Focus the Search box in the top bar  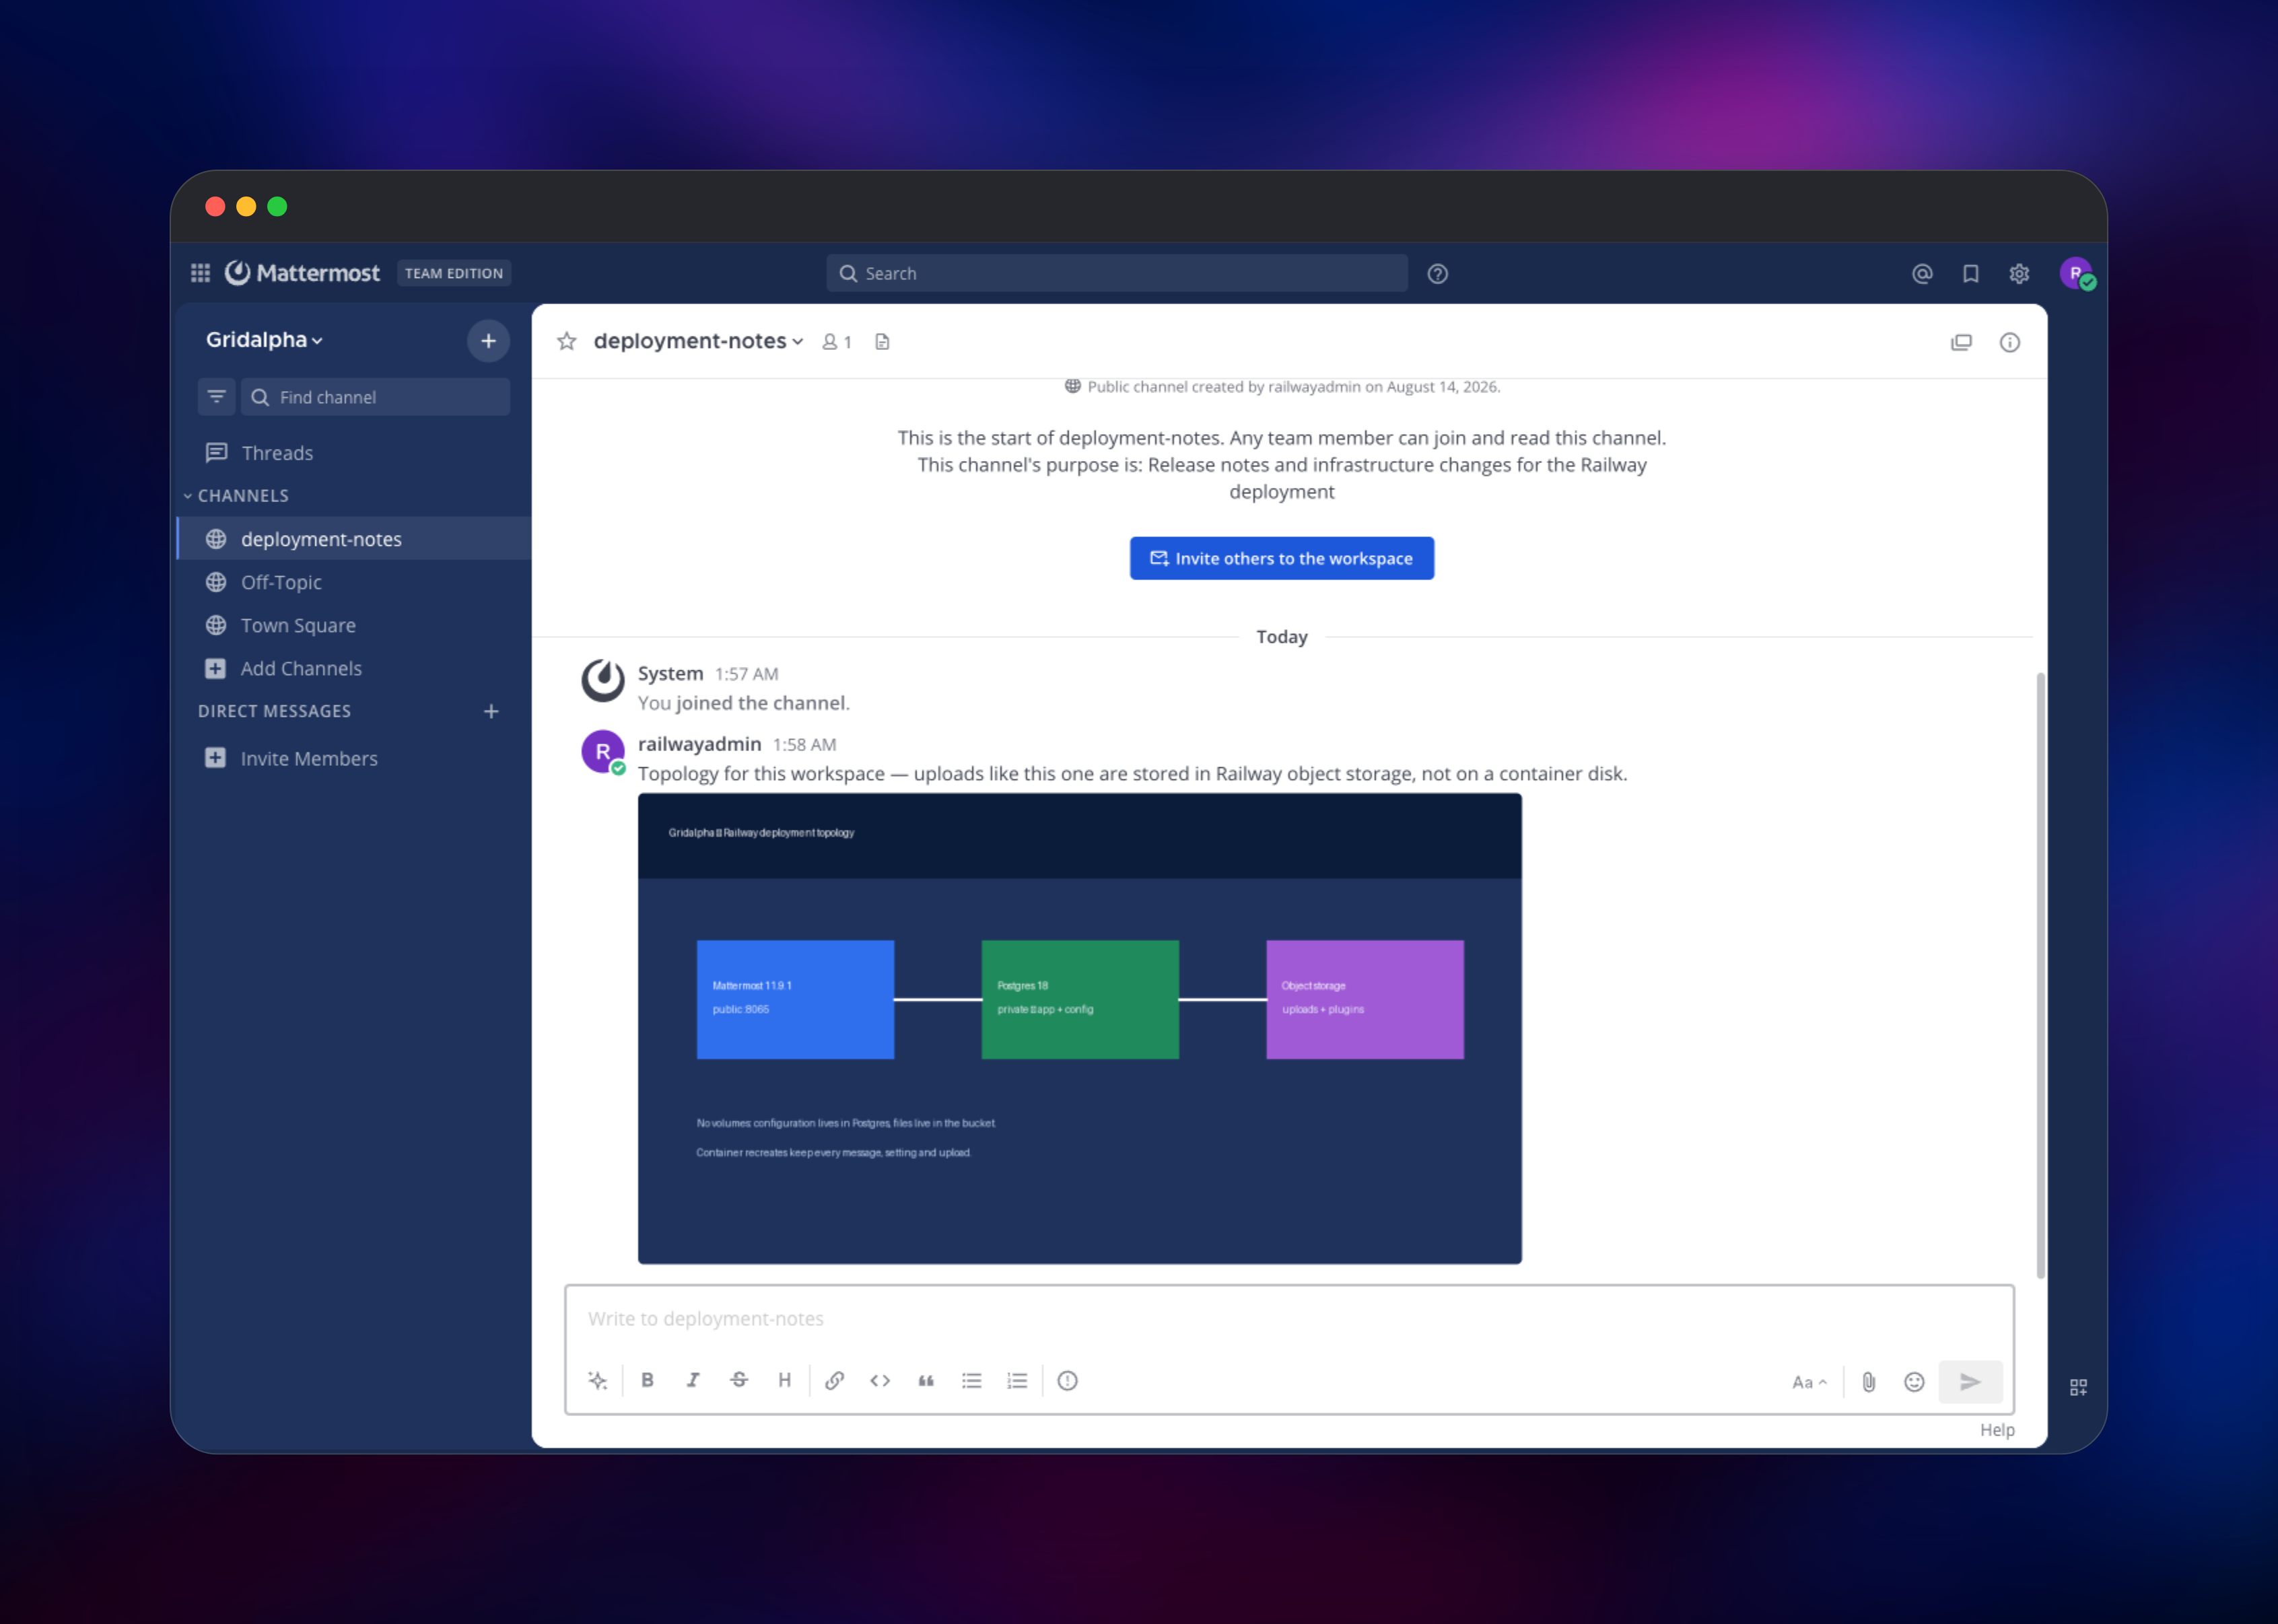pos(1117,273)
